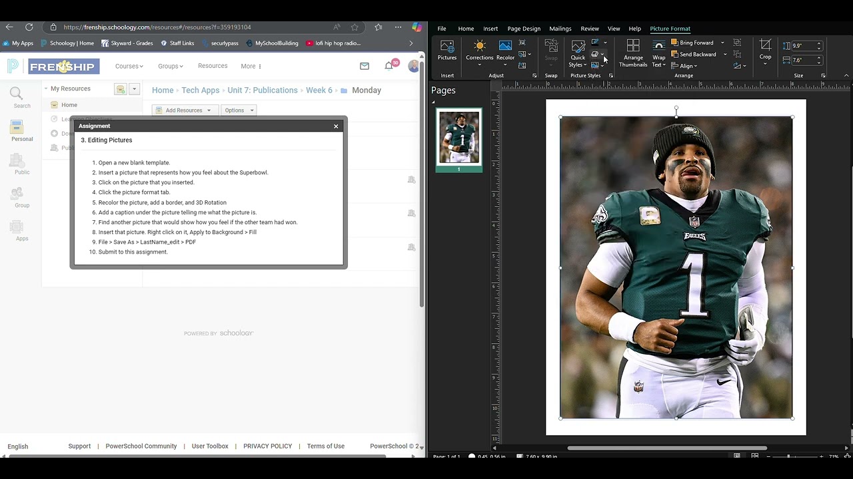The image size is (853, 479).
Task: Go to Unit 7: Publications breadcrumb
Action: 263,90
